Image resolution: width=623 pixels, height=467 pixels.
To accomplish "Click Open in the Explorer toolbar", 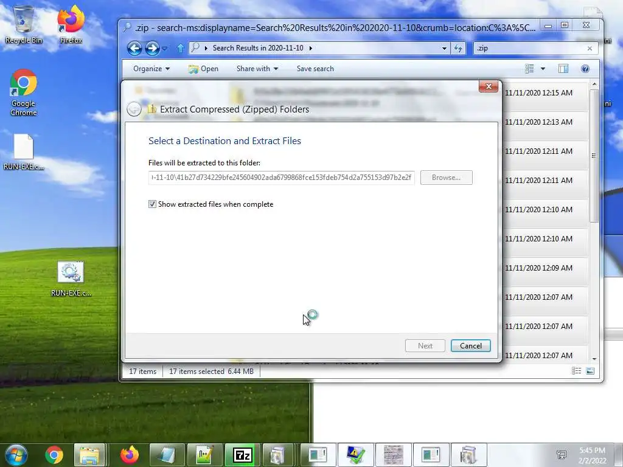I will pos(203,69).
